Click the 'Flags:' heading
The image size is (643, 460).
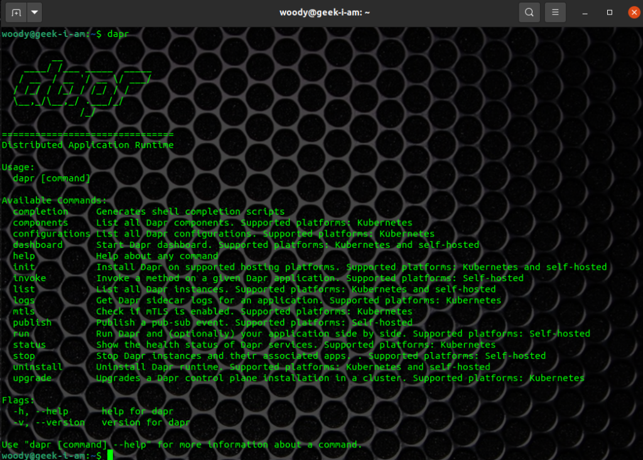pyautogui.click(x=18, y=400)
